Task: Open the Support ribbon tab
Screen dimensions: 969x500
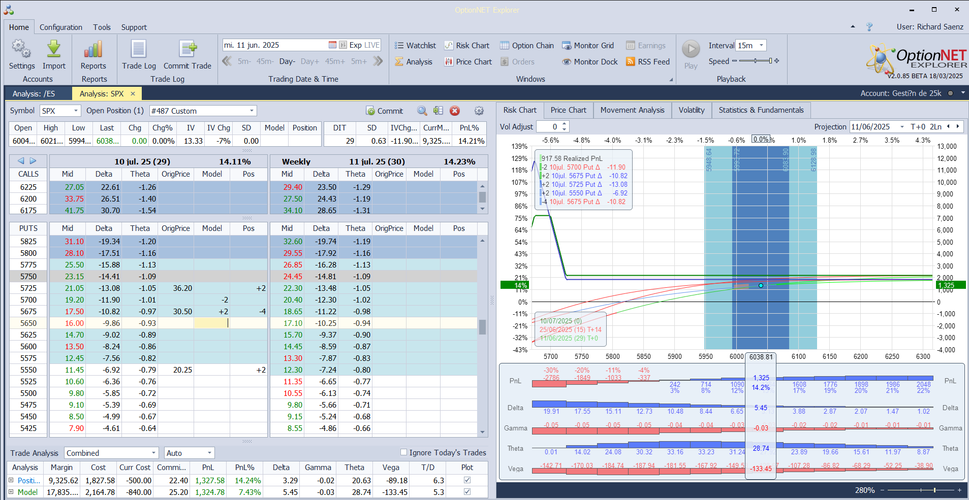Action: 134,27
